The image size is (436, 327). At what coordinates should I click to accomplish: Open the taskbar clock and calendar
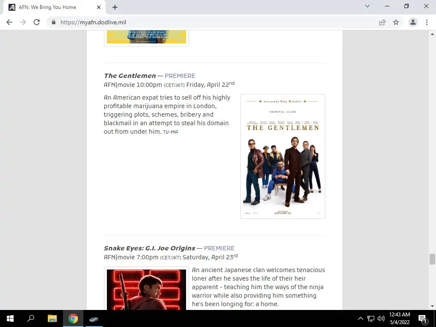pyautogui.click(x=399, y=318)
